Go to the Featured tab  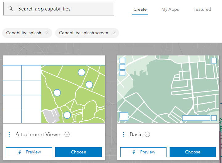click(x=202, y=9)
